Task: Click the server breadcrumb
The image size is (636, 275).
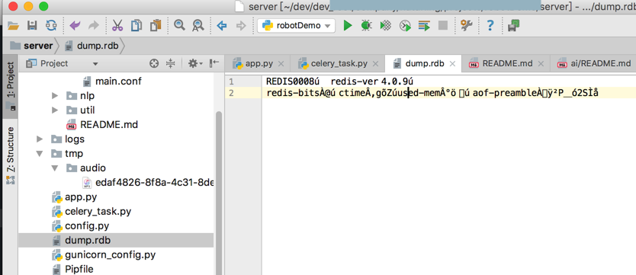Action: point(31,46)
